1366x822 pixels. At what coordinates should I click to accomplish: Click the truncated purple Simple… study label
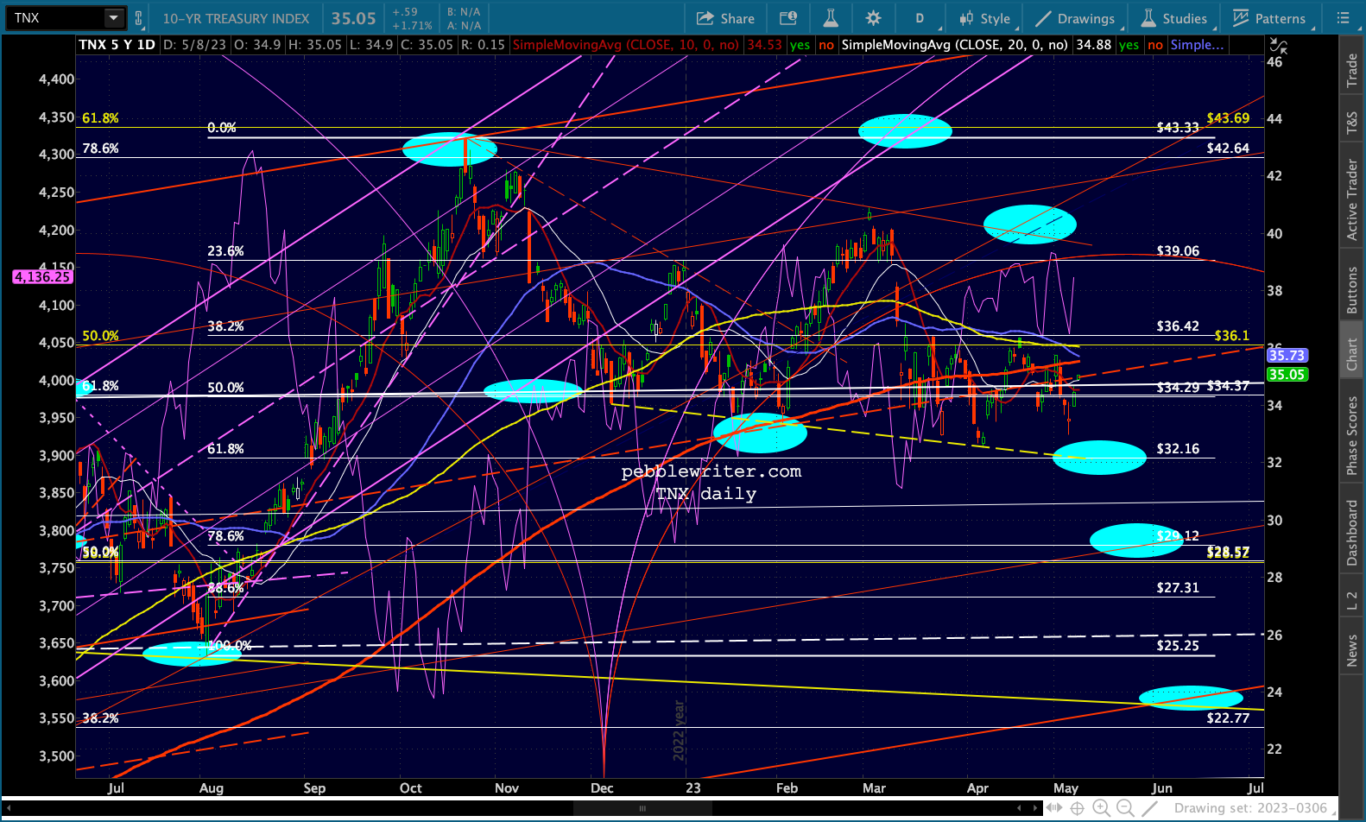tap(1197, 45)
